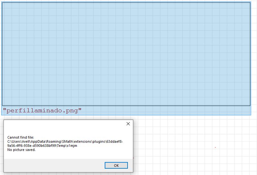Click inside the blue selected picture region
Viewport: 257px width, 175px height.
click(x=126, y=54)
